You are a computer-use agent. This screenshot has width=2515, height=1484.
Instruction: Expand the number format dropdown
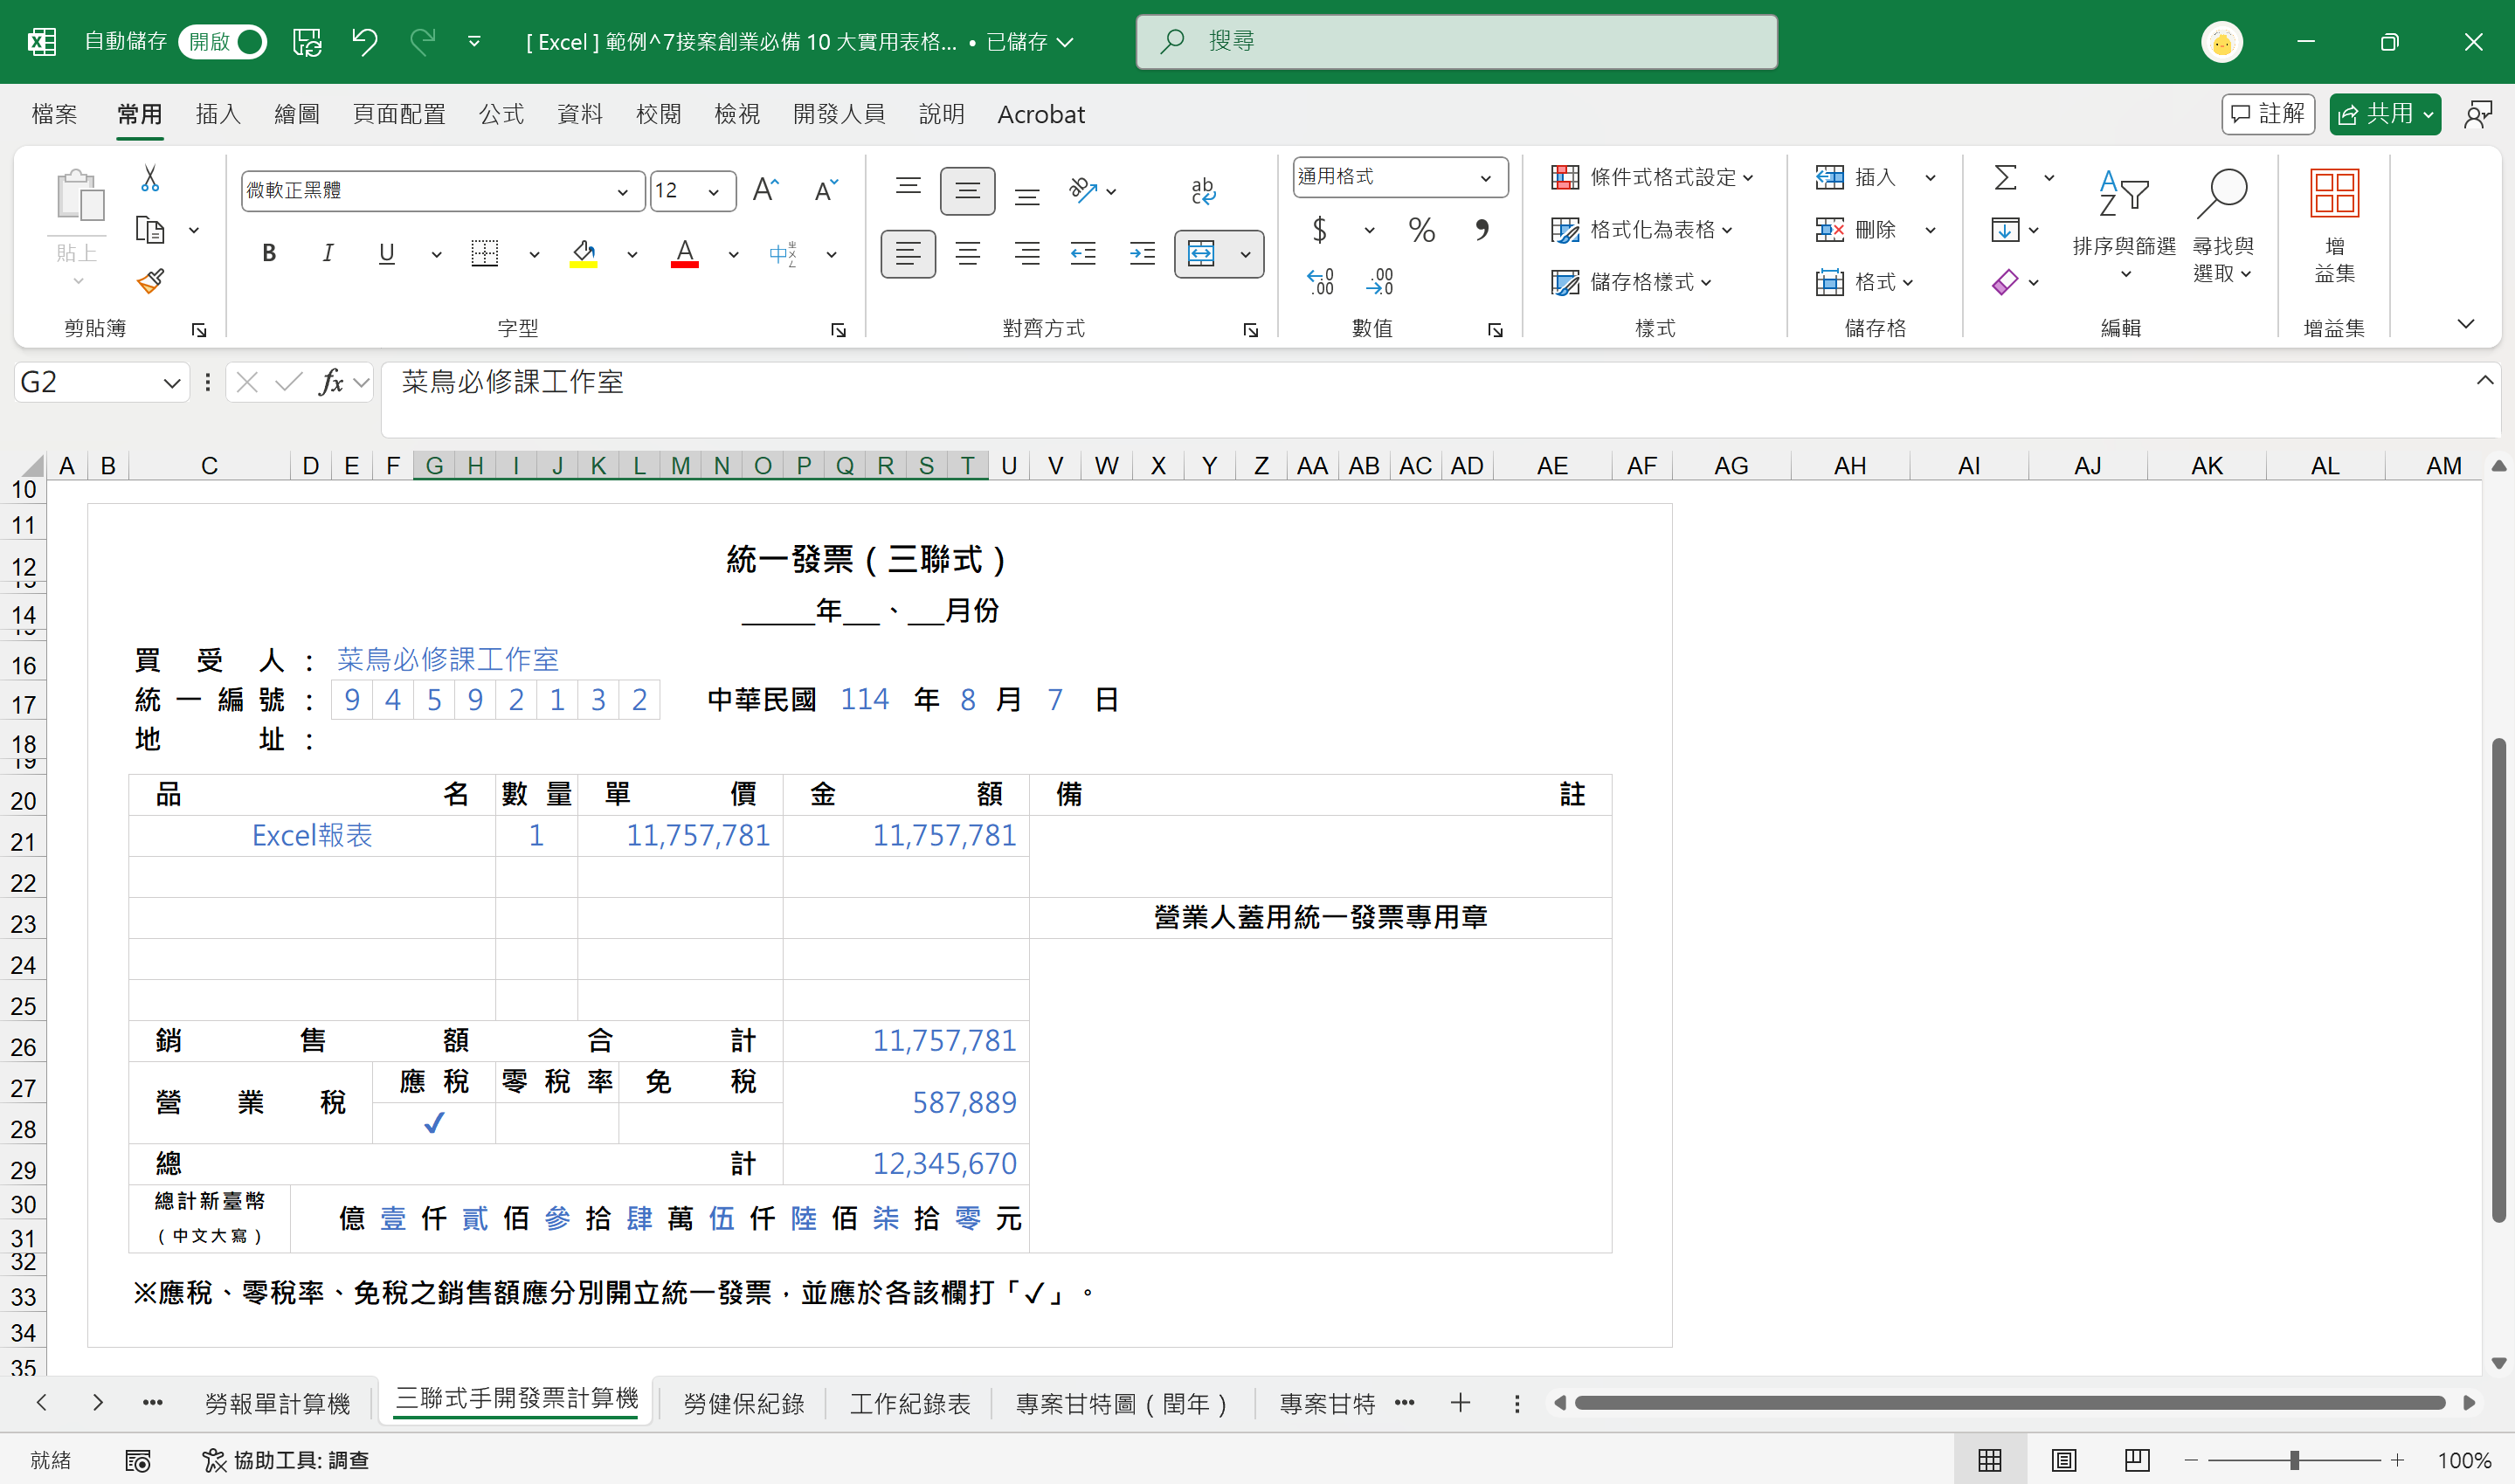[1486, 178]
